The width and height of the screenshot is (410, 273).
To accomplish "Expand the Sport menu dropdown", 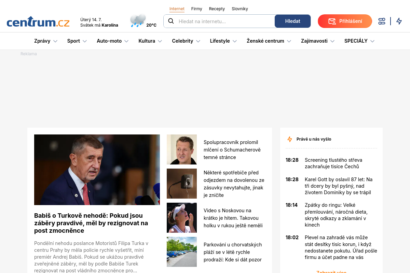I will (85, 41).
